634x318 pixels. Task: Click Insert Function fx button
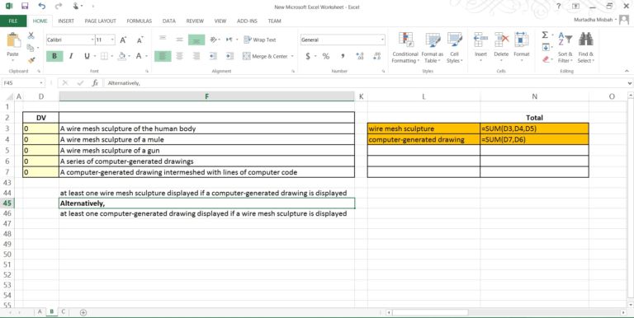tap(95, 82)
